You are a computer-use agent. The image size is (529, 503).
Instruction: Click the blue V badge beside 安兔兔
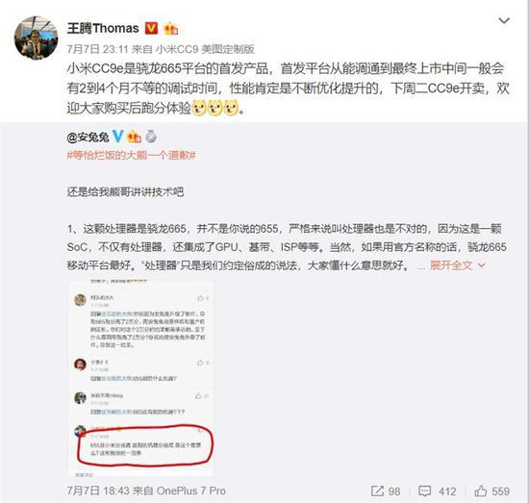117,137
